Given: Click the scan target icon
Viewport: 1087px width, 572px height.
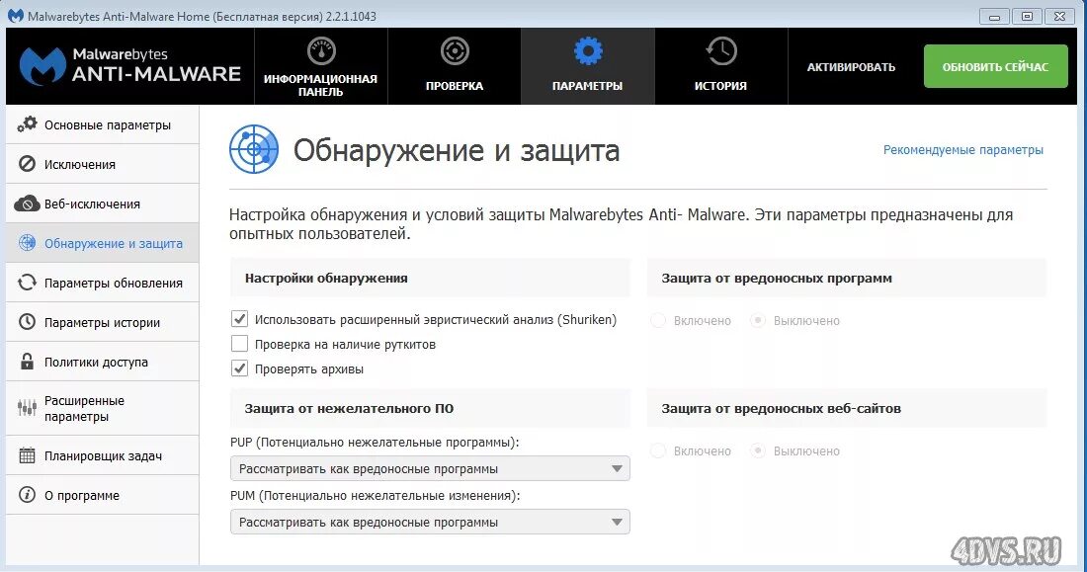Looking at the screenshot, I should (x=455, y=50).
